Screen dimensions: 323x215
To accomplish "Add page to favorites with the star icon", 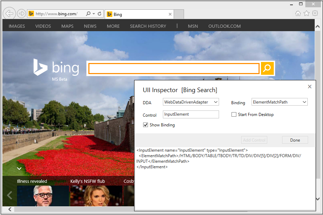I will coord(306,12).
